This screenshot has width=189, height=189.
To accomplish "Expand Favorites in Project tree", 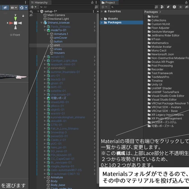I will [x=102, y=11].
